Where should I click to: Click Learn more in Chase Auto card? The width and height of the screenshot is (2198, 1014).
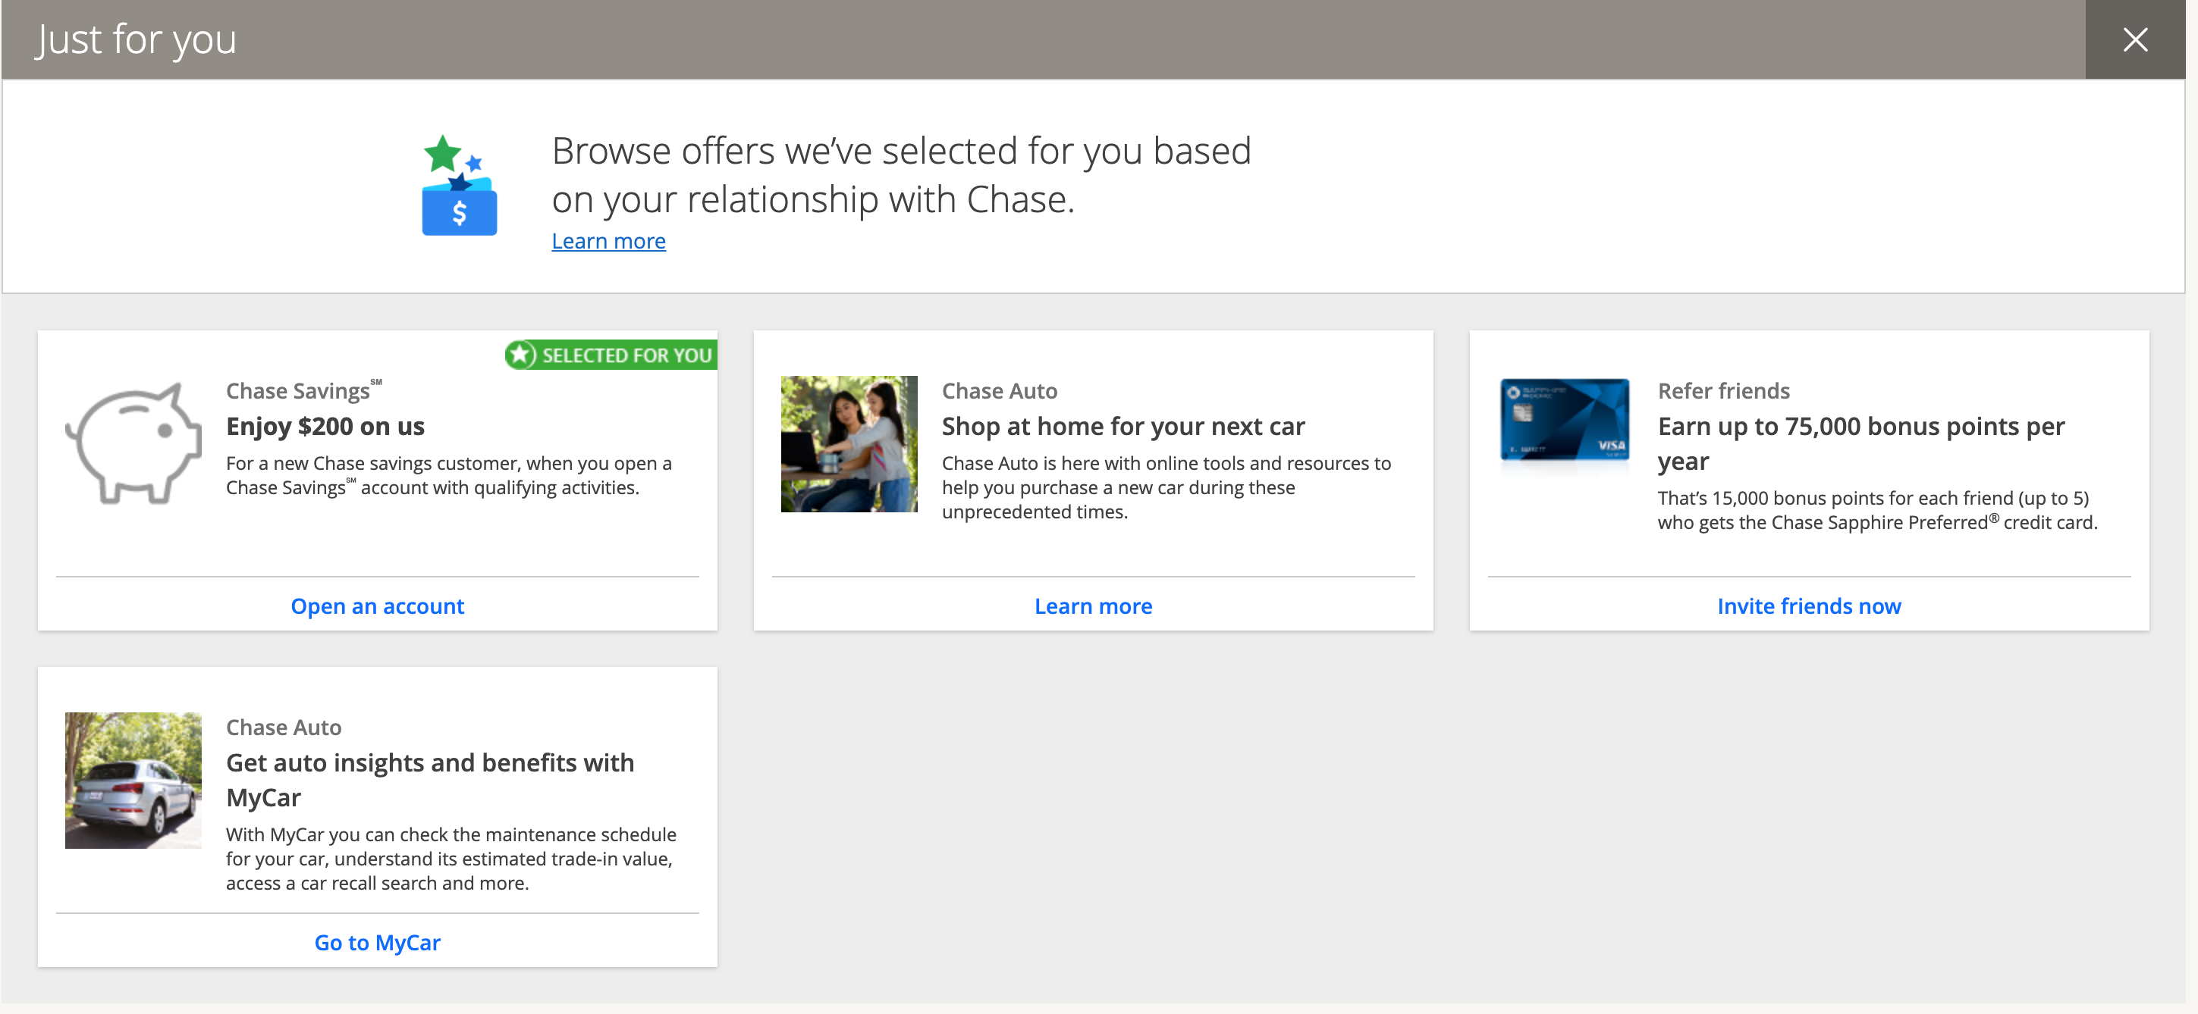click(1093, 606)
